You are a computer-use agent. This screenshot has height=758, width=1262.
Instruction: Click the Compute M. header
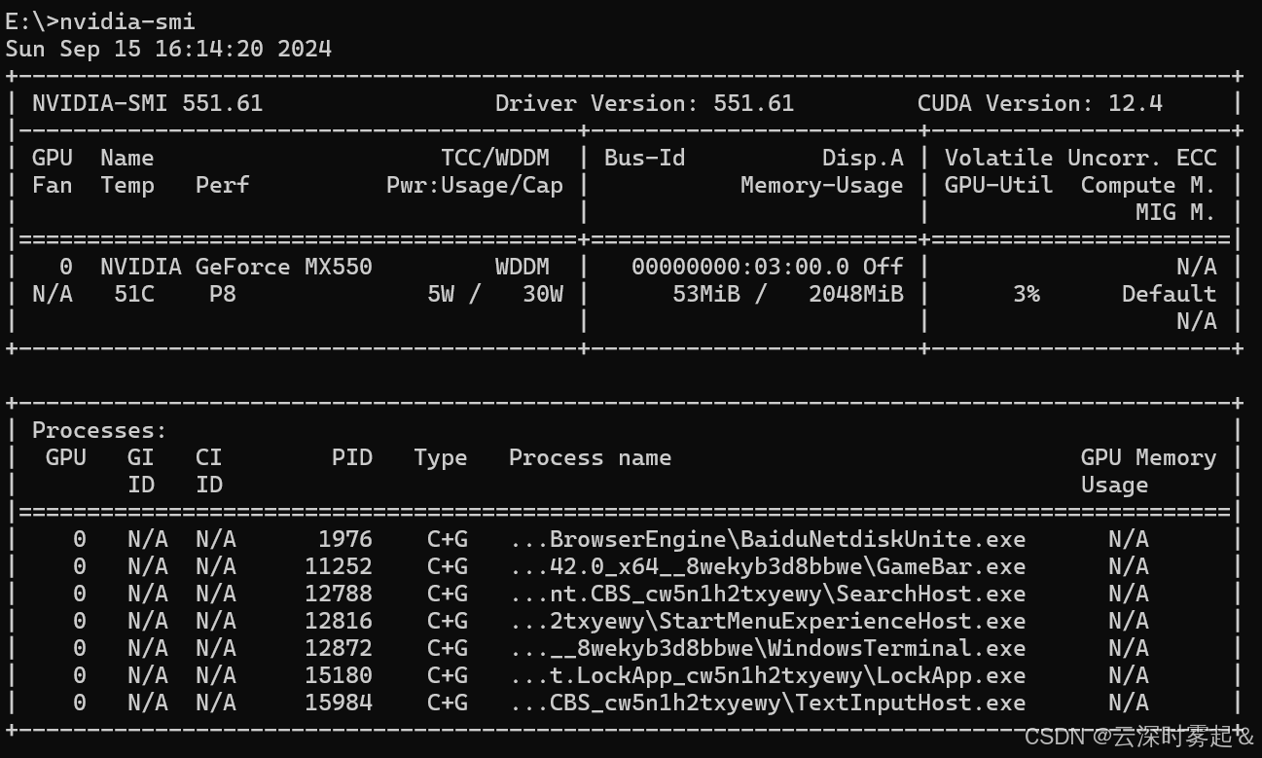tap(1148, 185)
